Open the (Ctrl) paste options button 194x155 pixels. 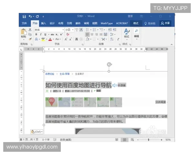pos(37,132)
